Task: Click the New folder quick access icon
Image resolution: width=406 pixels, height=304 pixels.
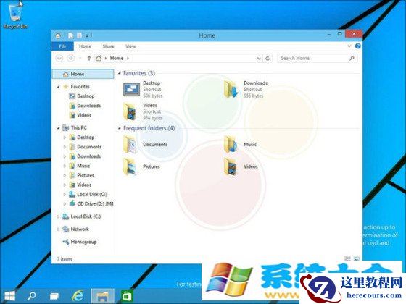Action: click(x=80, y=35)
